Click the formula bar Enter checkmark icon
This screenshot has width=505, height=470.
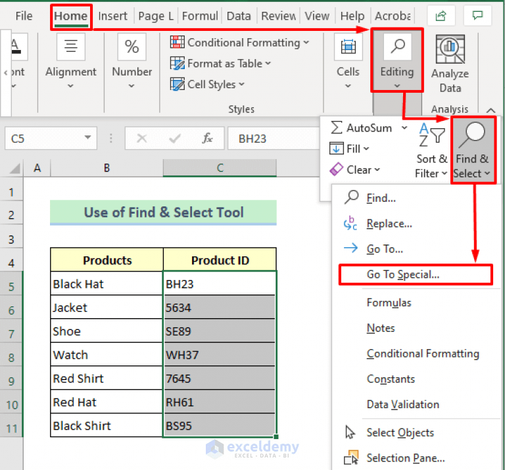pos(175,139)
